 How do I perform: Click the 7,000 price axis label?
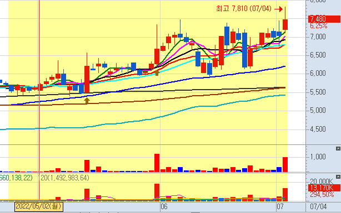[x=318, y=37]
